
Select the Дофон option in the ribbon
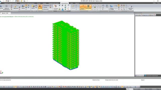click(45, 7)
